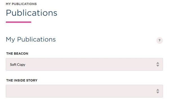
Task: Change The Beacon delivery format selection
Action: click(x=84, y=64)
